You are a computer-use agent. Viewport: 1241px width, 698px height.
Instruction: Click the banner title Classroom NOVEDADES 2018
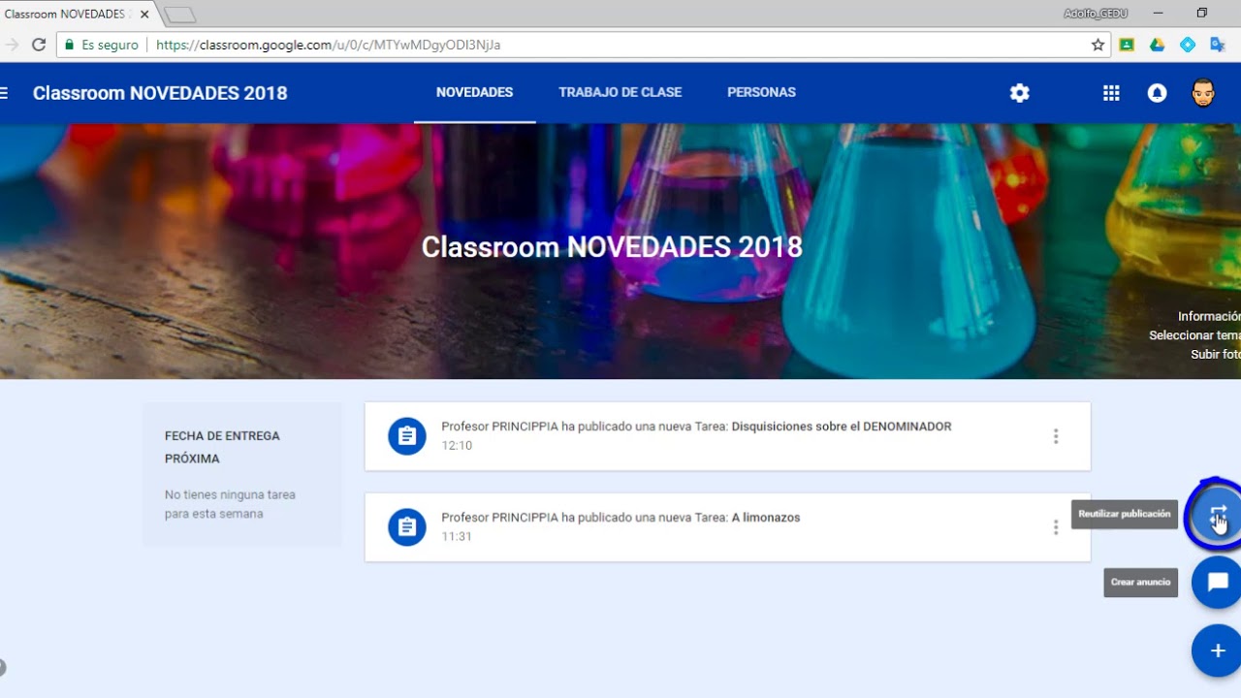[612, 247]
